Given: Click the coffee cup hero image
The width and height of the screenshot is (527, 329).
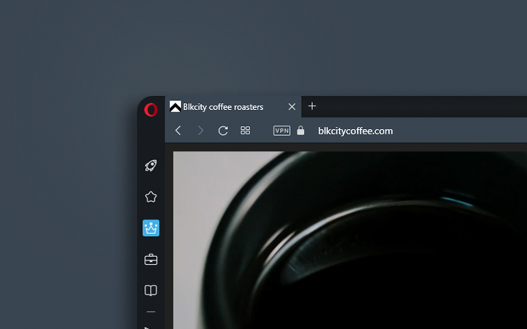Looking at the screenshot, I should click(350, 240).
